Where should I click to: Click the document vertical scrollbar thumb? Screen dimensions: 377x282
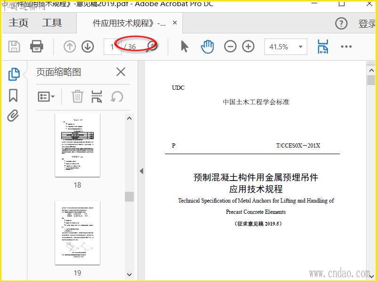coord(371,80)
